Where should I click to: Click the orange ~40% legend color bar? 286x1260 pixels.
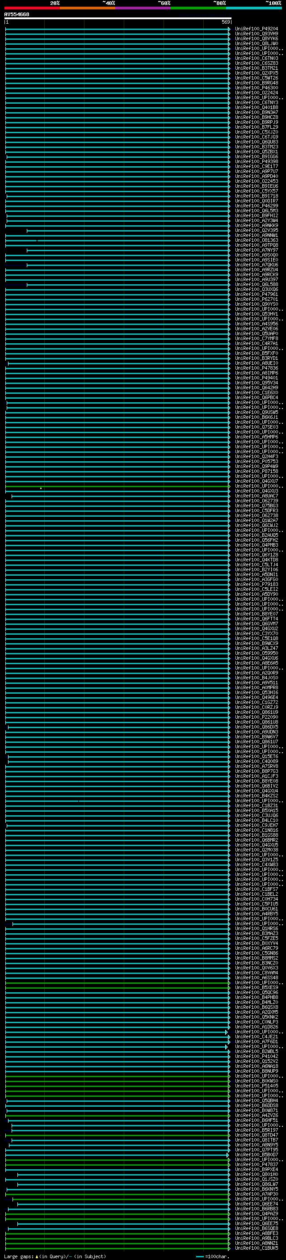(x=88, y=8)
